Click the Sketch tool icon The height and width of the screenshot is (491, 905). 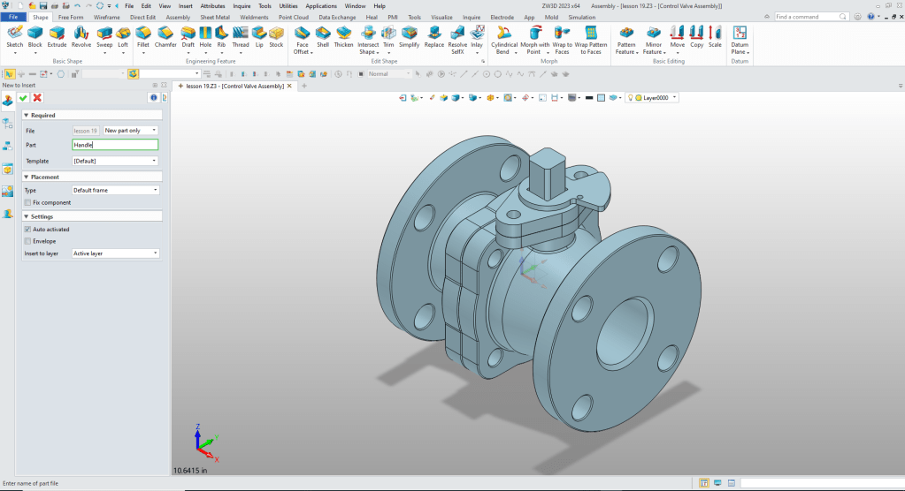click(x=14, y=34)
